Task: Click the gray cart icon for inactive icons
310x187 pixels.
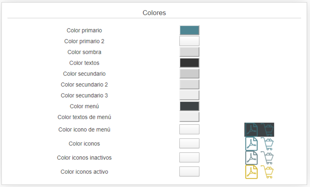Action: (267, 158)
